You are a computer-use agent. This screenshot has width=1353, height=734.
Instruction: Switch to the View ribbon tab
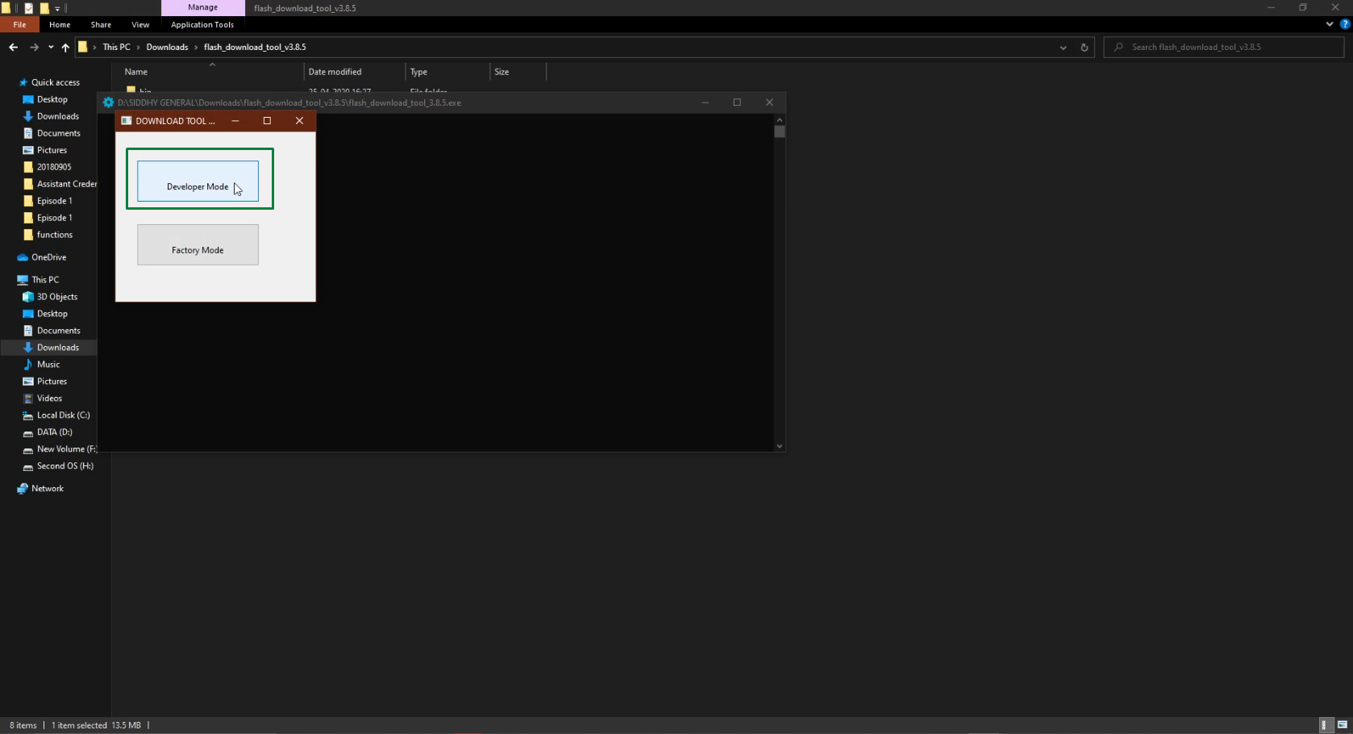(x=140, y=25)
